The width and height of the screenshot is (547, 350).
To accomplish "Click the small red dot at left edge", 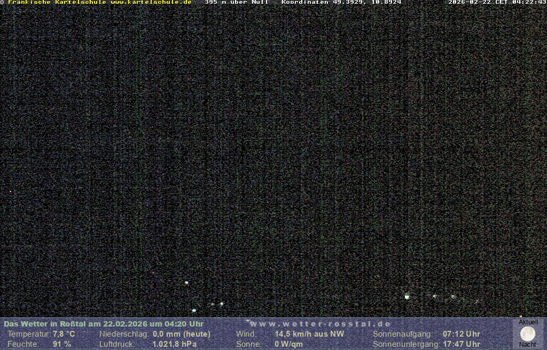I will click(10, 192).
